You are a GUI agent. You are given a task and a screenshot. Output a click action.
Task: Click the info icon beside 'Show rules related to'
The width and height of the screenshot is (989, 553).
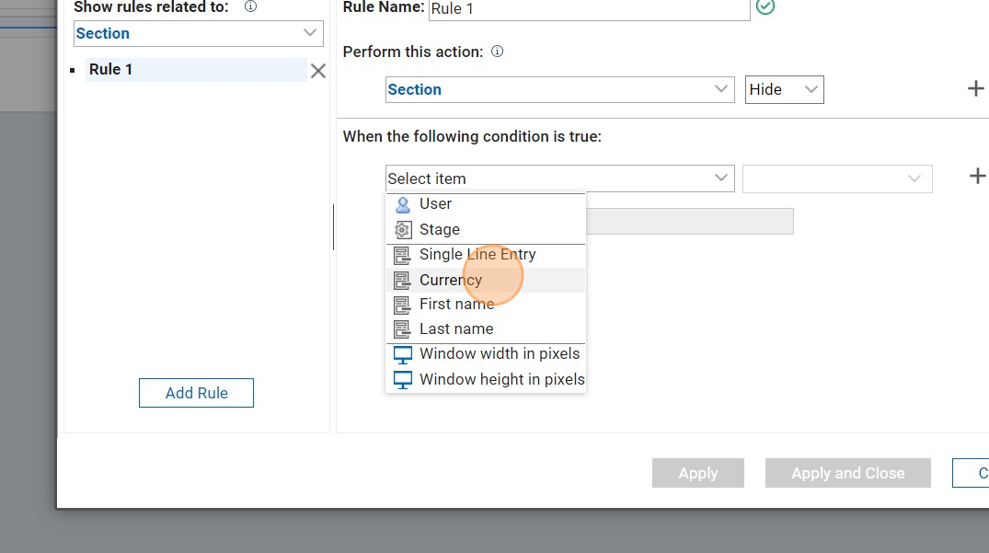[x=250, y=6]
